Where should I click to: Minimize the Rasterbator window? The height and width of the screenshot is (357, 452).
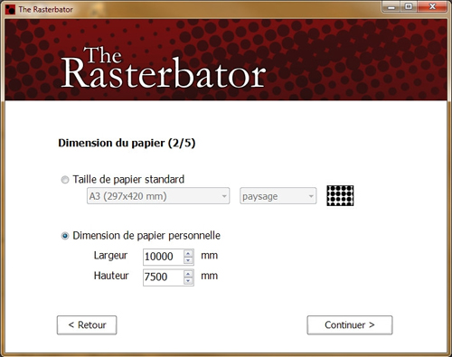tap(391, 6)
